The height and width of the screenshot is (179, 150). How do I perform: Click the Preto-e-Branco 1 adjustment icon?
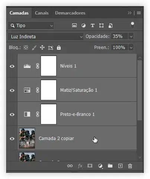pos(27,114)
